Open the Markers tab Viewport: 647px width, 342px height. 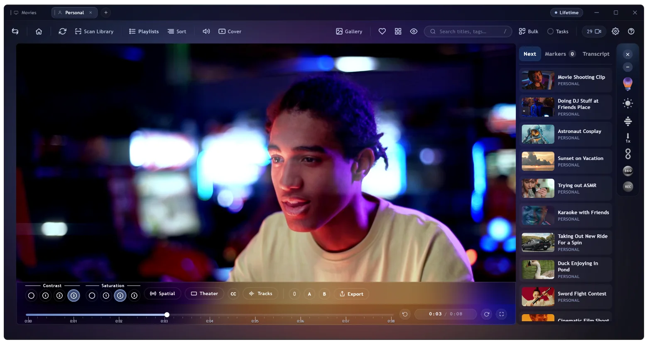pos(560,54)
